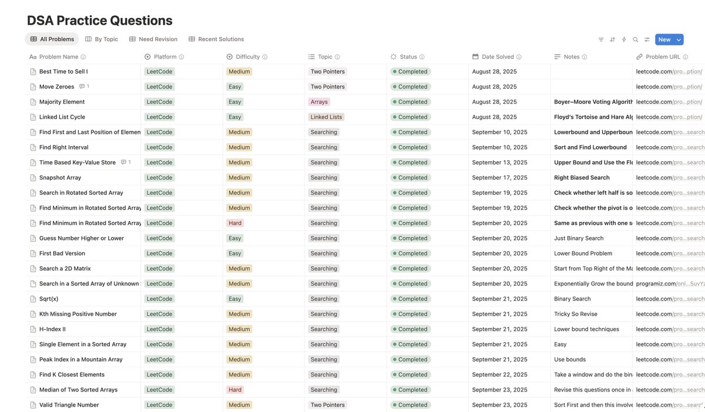Switch to the Need Revision view tab
Image resolution: width=705 pixels, height=412 pixels.
click(153, 39)
